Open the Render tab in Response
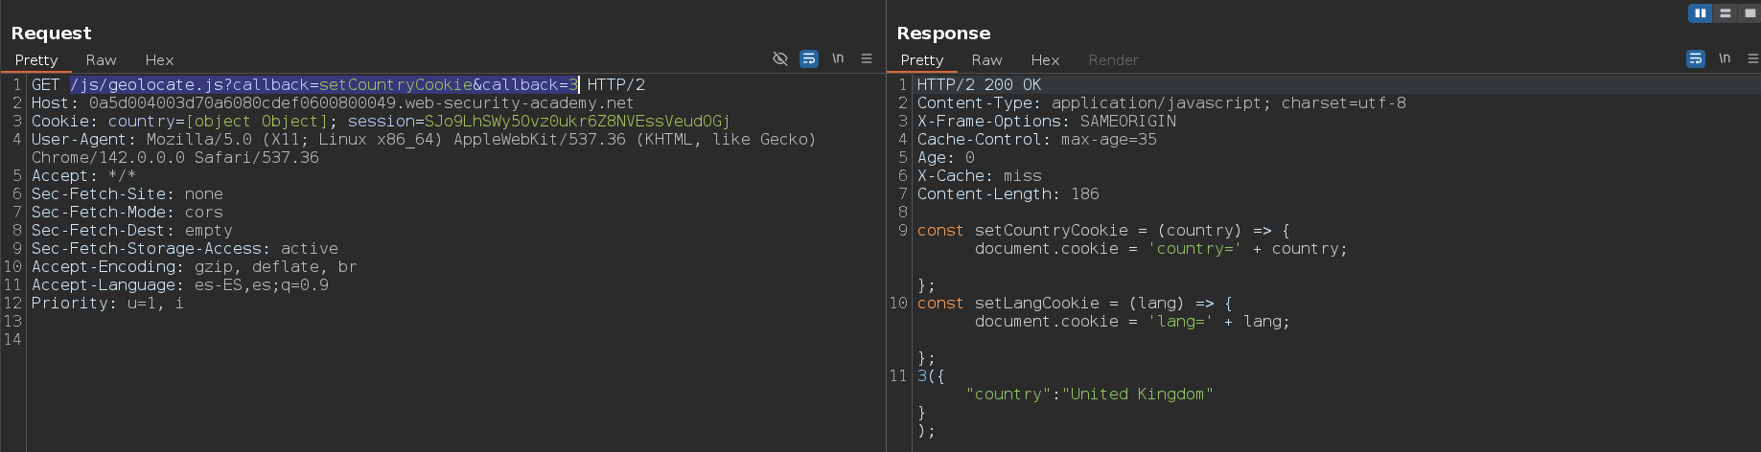 click(x=1113, y=60)
